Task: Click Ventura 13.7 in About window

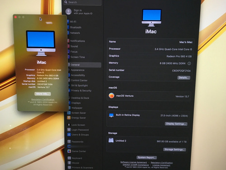Action: coord(43,87)
